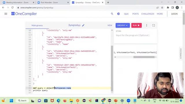Share this page icon in address bar
The width and height of the screenshot is (185, 104).
(x=157, y=8)
